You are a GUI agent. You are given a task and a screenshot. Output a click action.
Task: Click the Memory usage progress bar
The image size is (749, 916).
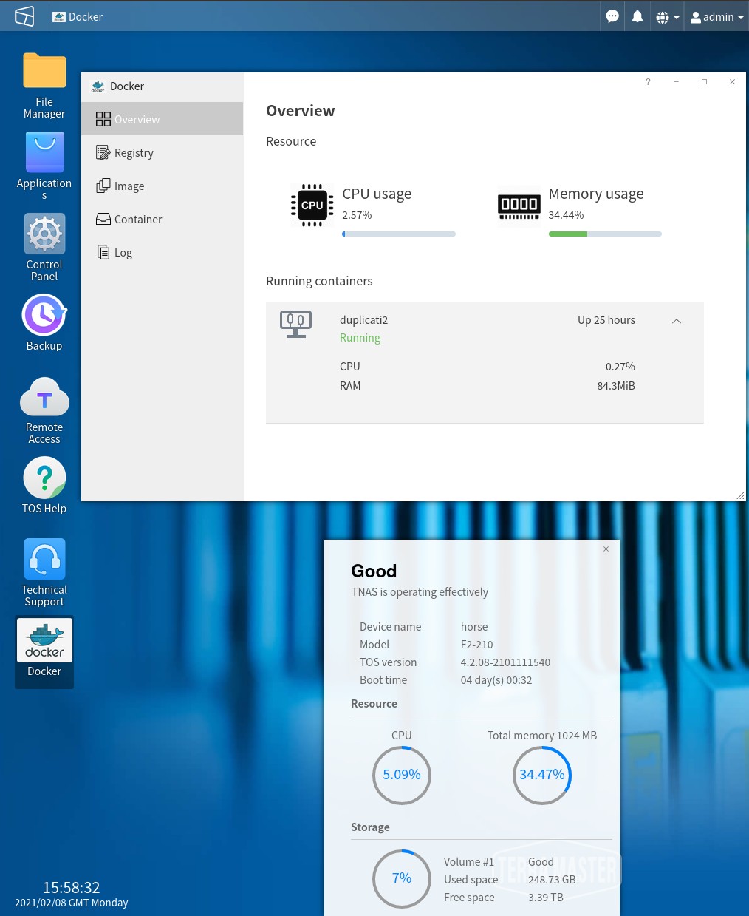(x=605, y=234)
